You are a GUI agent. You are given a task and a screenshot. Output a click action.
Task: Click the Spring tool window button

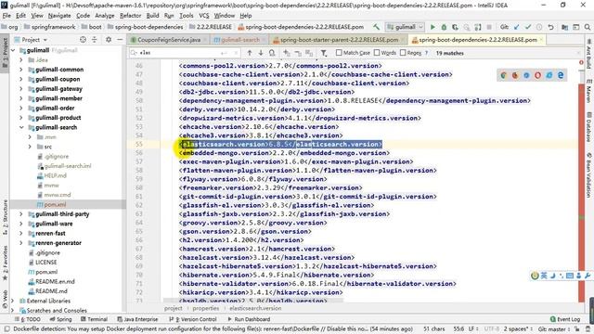click(60, 319)
